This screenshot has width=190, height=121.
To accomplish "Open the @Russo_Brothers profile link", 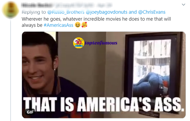I will (66, 12).
